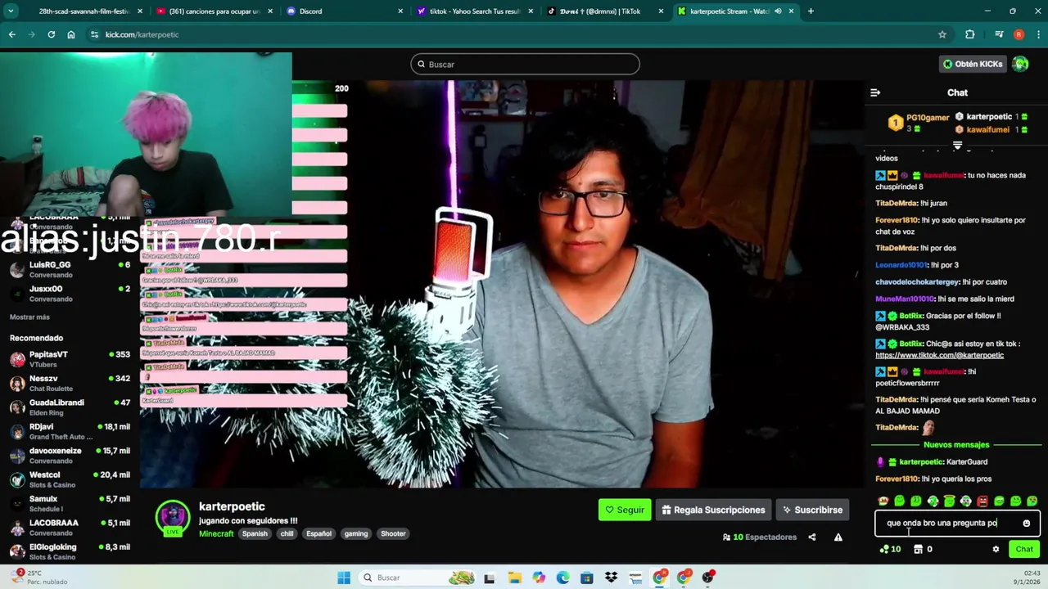Open KICKs balance showing 10
Screen dimensions: 1048x589
890,549
